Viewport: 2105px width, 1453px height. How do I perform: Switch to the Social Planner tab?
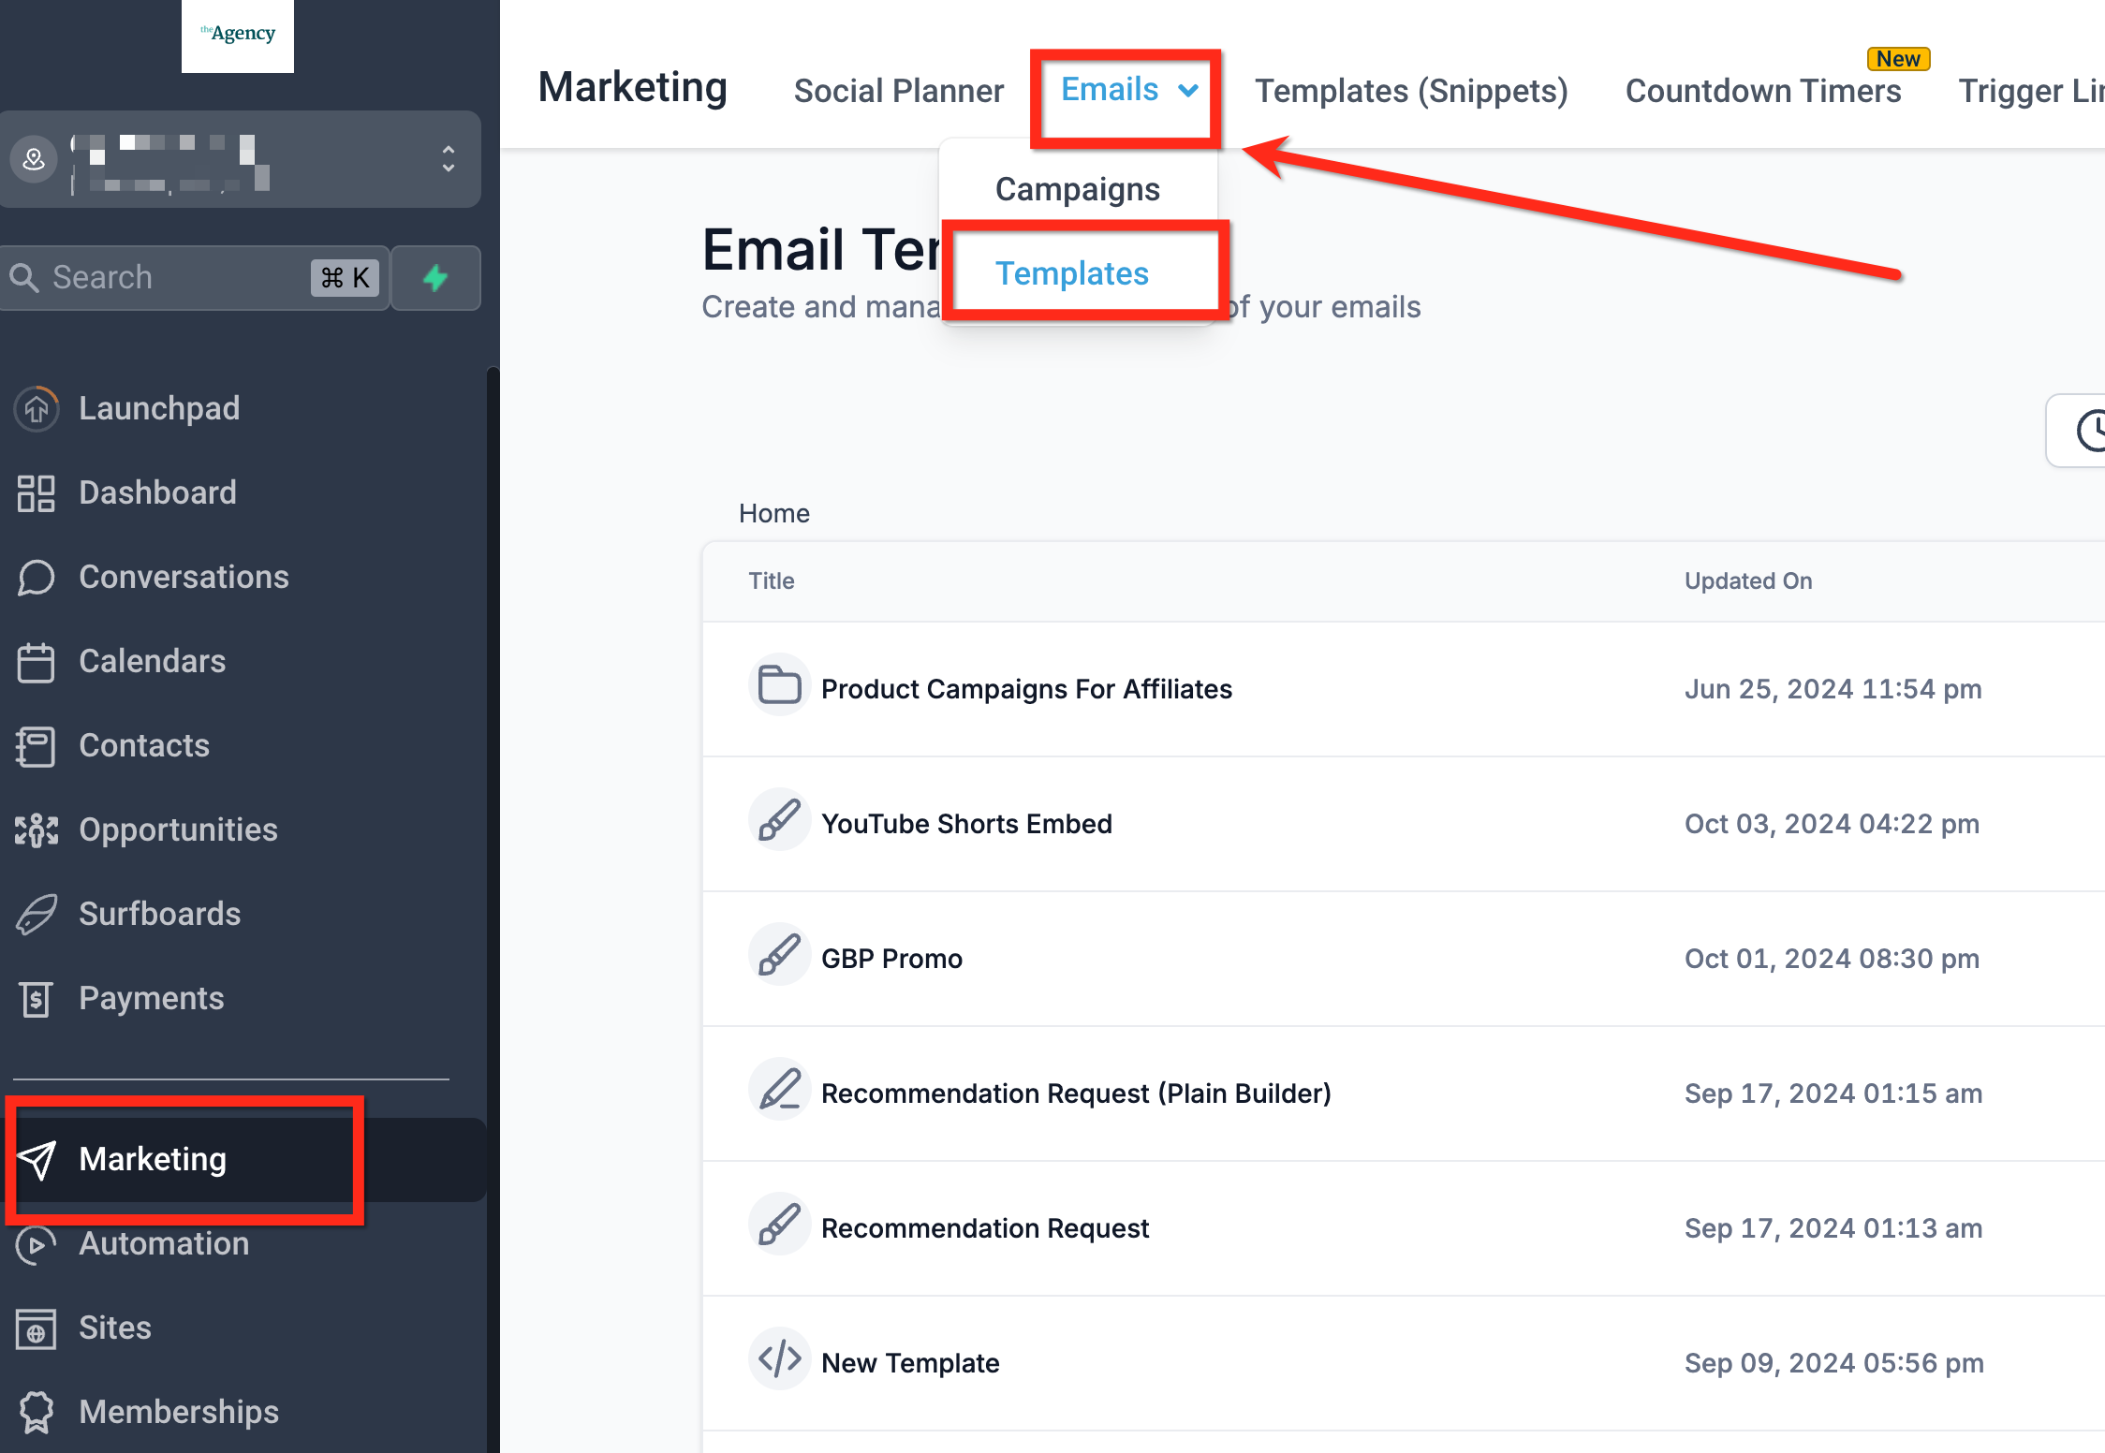pyautogui.click(x=898, y=91)
